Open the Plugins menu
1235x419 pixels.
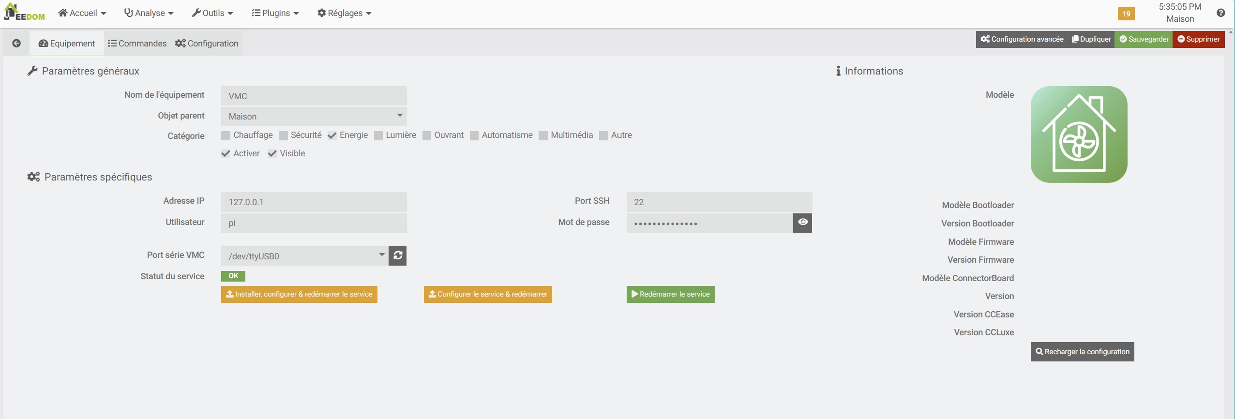275,13
